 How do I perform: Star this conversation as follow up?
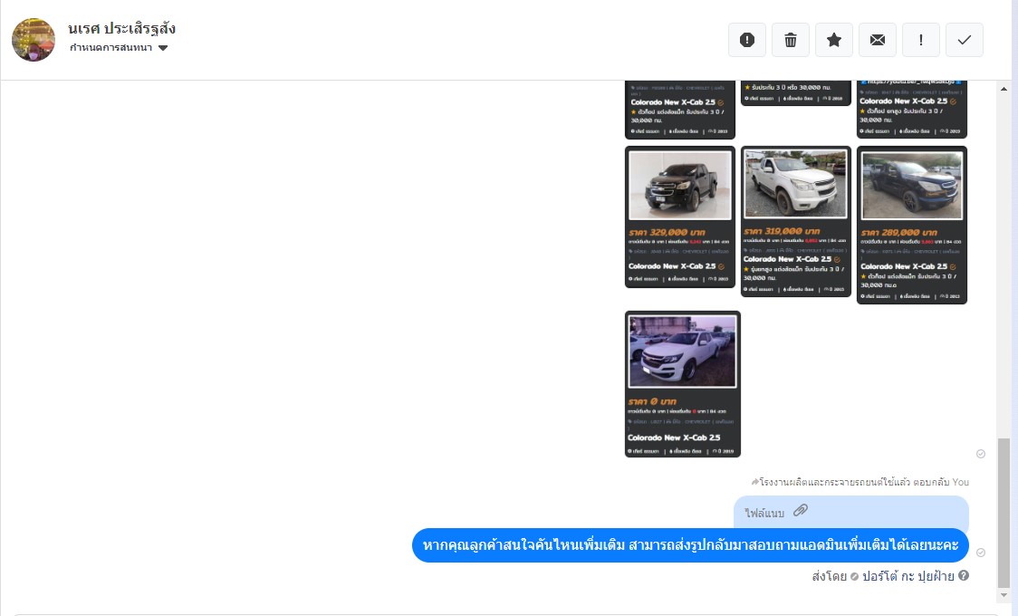(833, 40)
